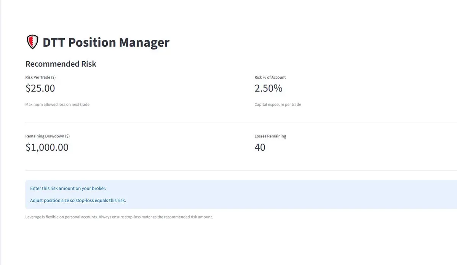Select the $1,000.00 drawdown value

pos(47,147)
